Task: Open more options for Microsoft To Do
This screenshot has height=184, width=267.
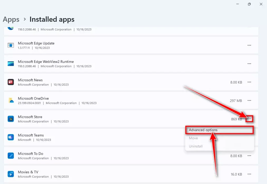Action: pos(249,156)
